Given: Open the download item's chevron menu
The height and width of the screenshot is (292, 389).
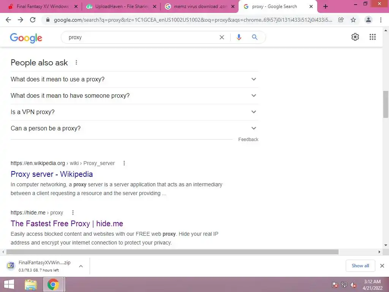Looking at the screenshot, I should 81,266.
